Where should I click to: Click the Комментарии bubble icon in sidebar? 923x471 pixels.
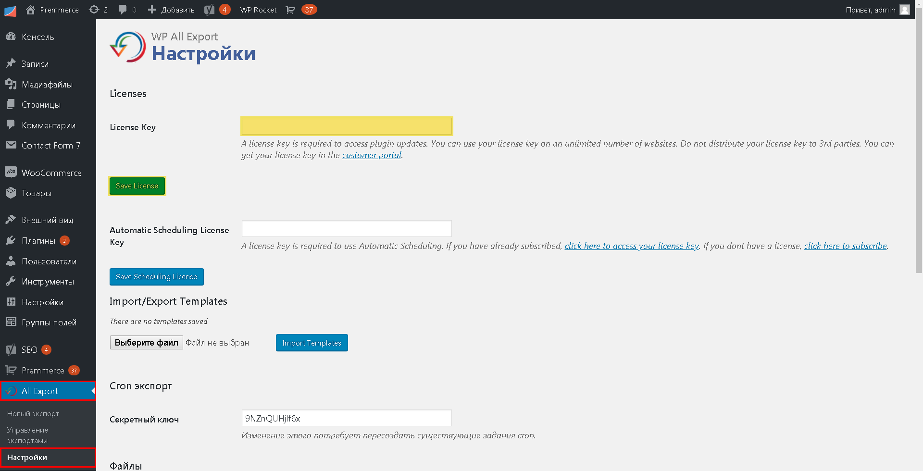[x=11, y=125]
